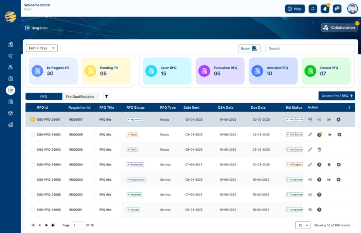
Task: Check the DBS-RFQ-25002 row checkbox
Action: click(32, 135)
